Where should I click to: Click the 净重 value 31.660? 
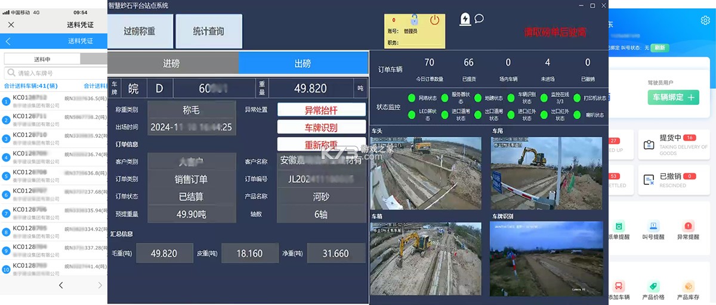pyautogui.click(x=335, y=253)
